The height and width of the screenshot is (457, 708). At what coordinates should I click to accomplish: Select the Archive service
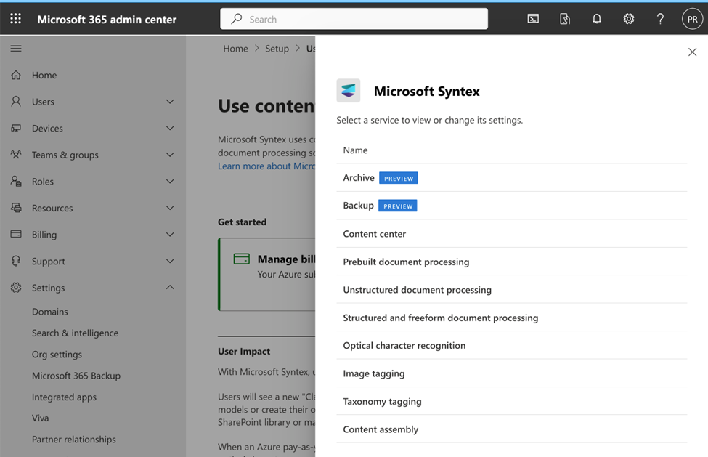(x=512, y=177)
